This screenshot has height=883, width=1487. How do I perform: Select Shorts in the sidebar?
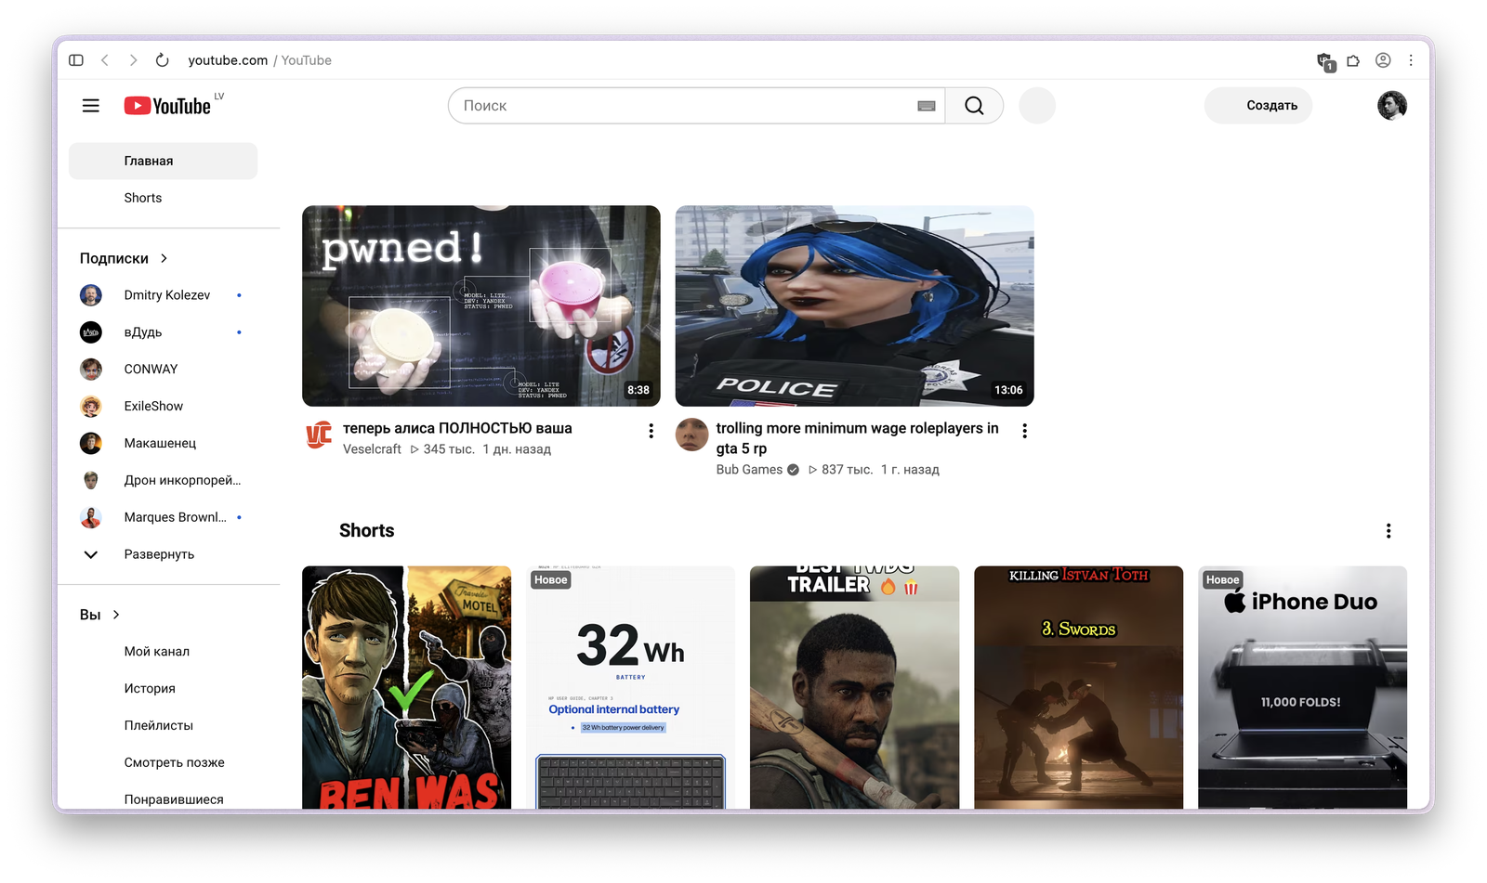click(163, 198)
